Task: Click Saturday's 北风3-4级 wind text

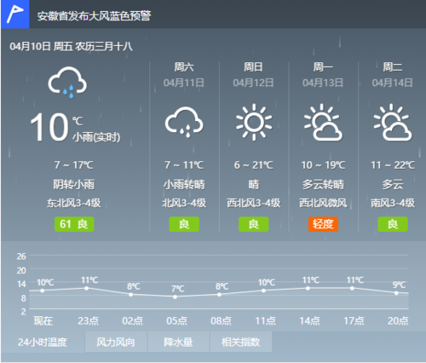Action: tap(184, 203)
